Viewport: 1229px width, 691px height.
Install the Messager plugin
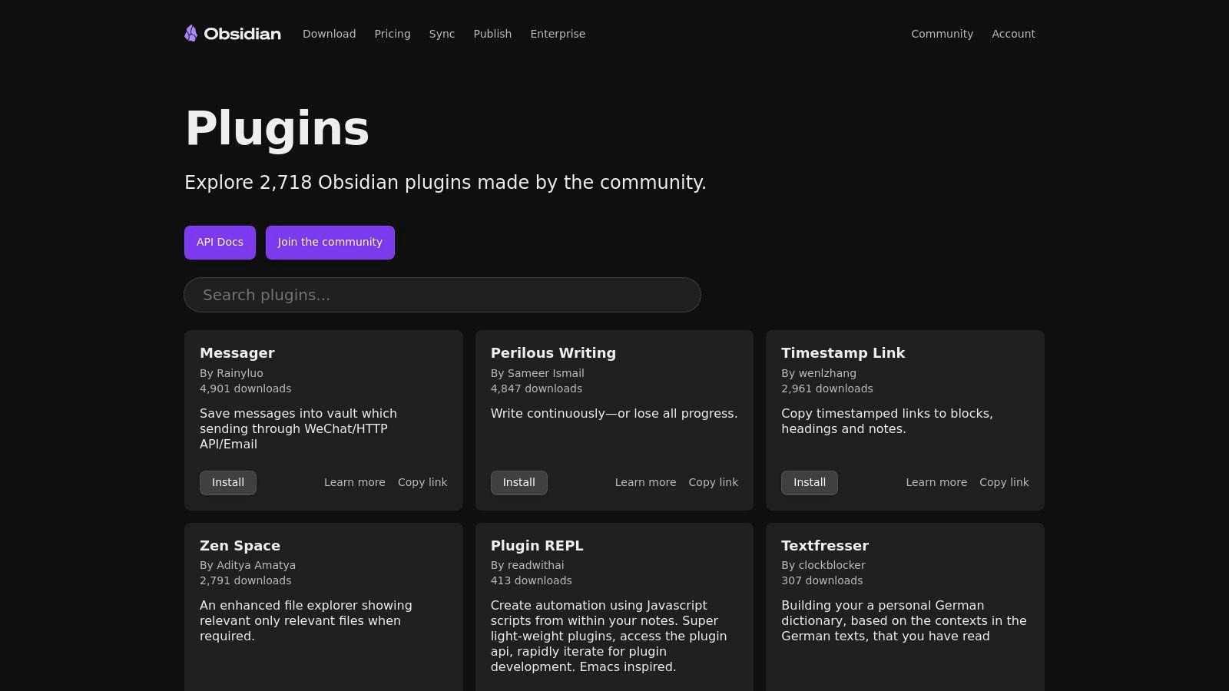[x=228, y=483]
